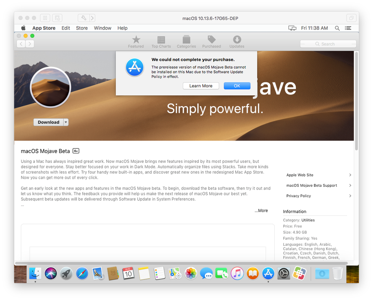Click the clock showing Fri 11:38 AM

(x=314, y=28)
